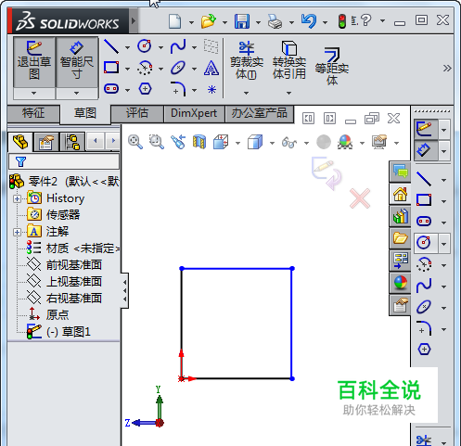The width and height of the screenshot is (461, 446).
Task: Toggle the circle tool in right toolbar
Action: pos(424,243)
